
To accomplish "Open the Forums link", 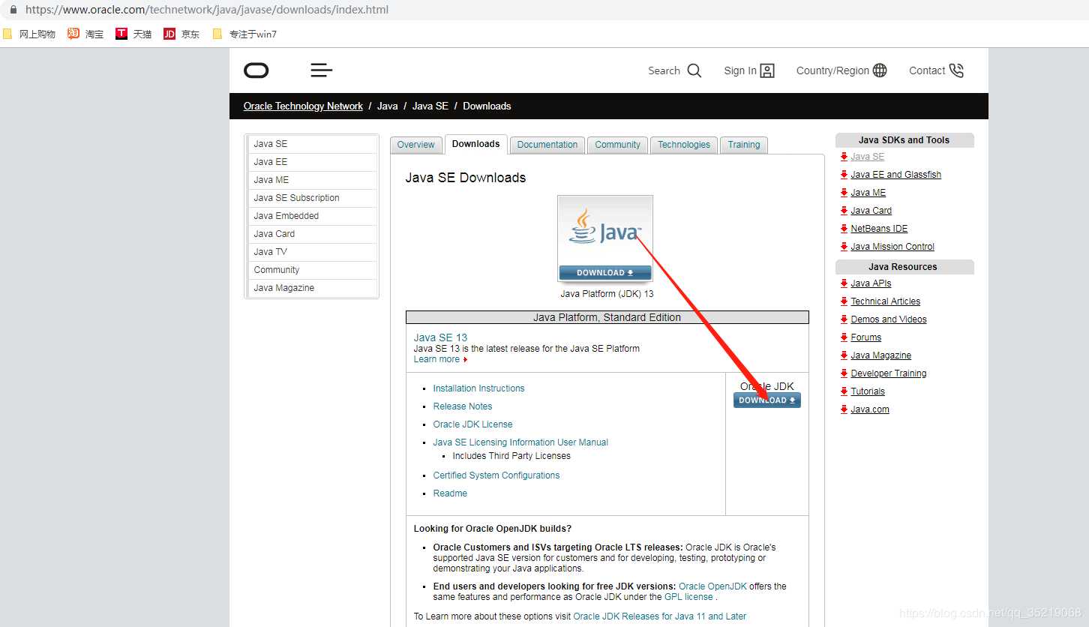I will tap(866, 337).
